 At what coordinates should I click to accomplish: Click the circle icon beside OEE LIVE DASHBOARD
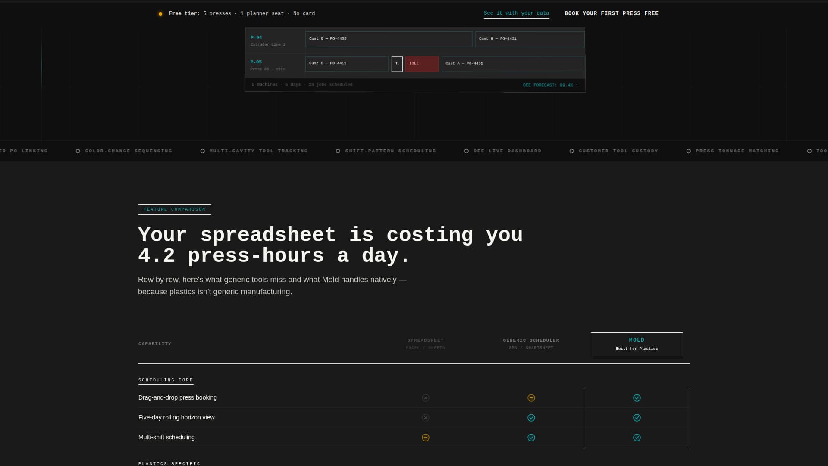(x=467, y=151)
